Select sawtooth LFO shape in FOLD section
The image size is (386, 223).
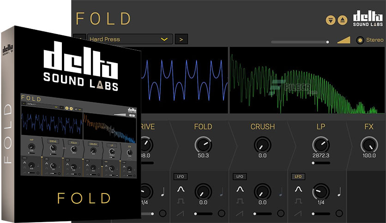click(x=180, y=213)
